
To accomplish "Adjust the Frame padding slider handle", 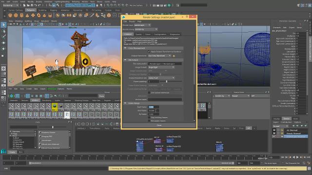I will click(167, 82).
